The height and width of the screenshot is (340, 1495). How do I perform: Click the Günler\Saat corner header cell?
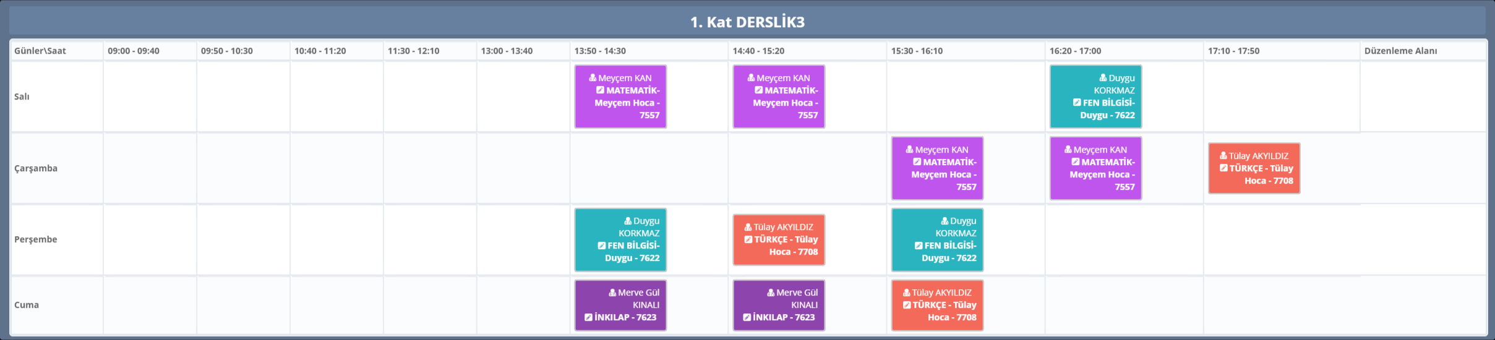click(40, 51)
